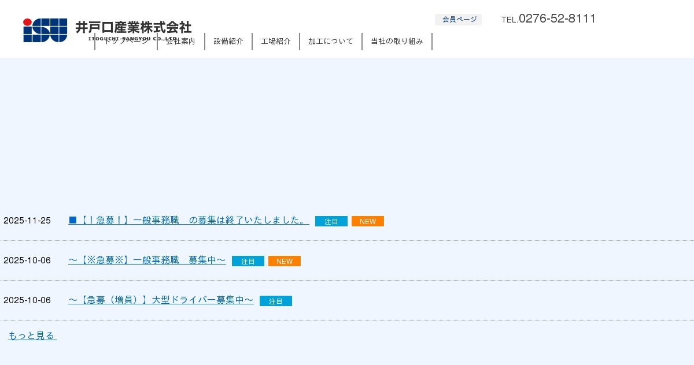Click the 2025-11-25 date text
The height and width of the screenshot is (365, 694).
(x=27, y=221)
